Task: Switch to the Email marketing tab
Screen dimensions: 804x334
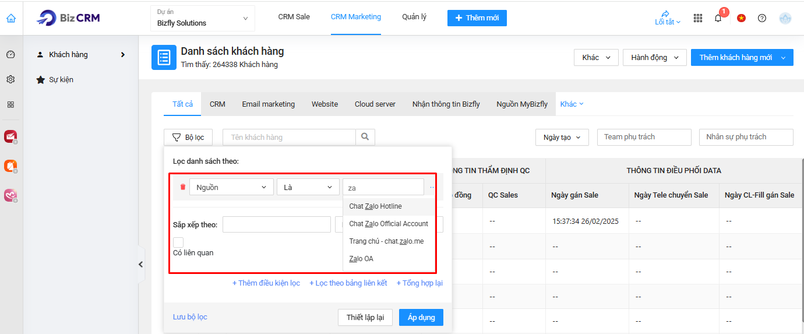Action: click(269, 104)
